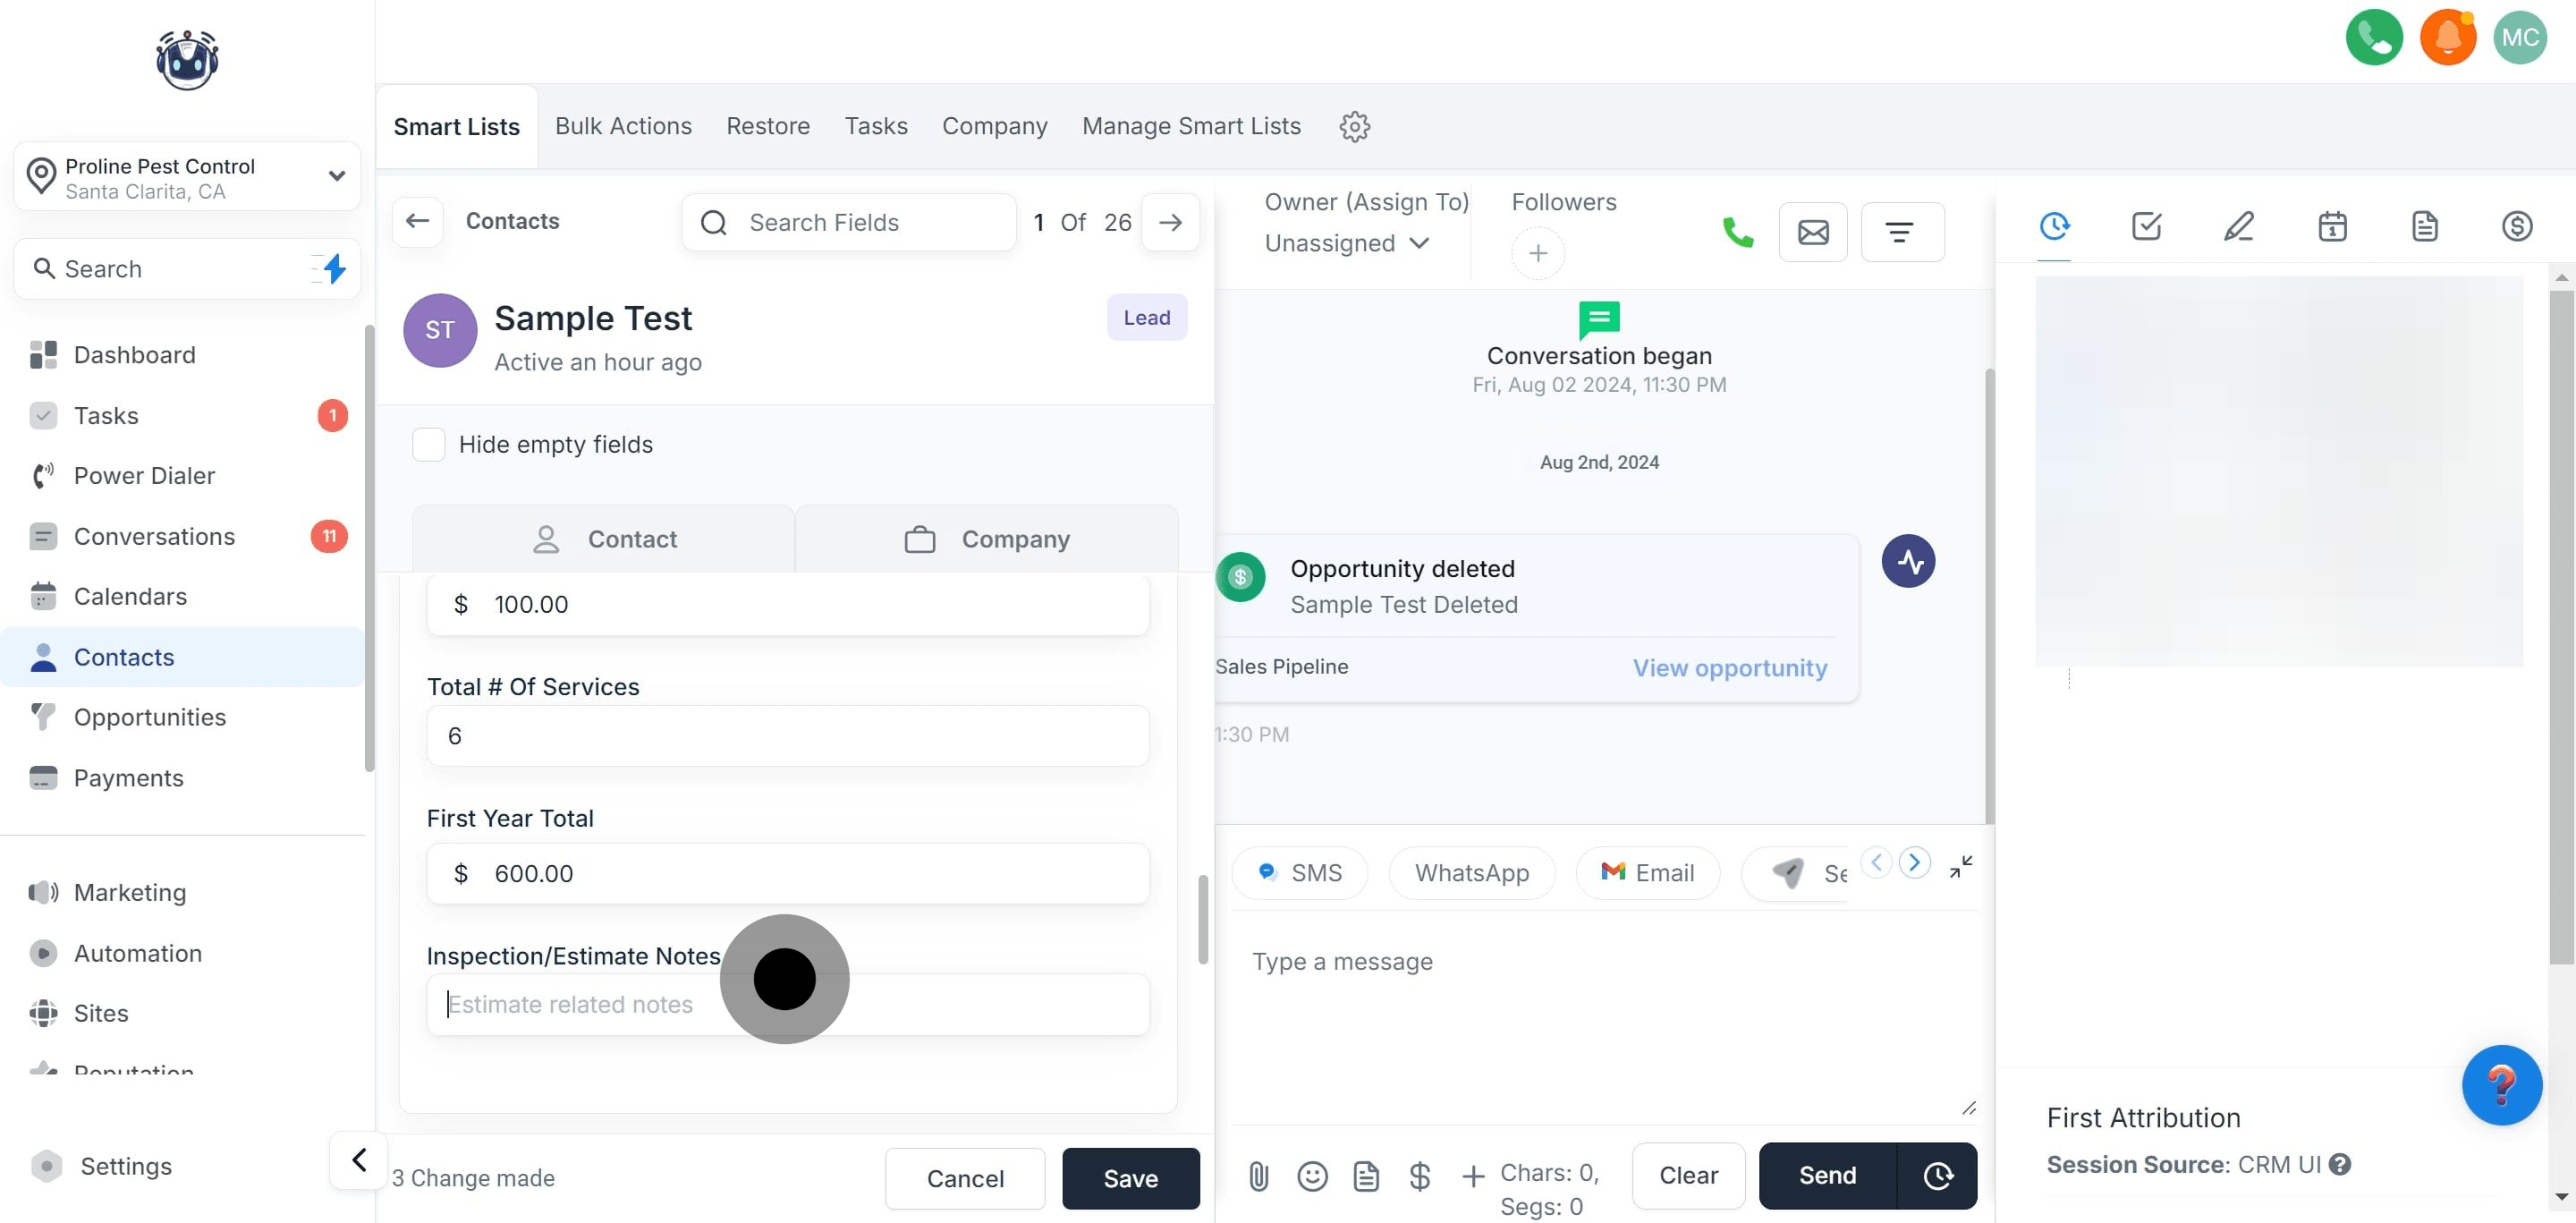Open the email envelope icon
The width and height of the screenshot is (2576, 1223).
click(1812, 232)
